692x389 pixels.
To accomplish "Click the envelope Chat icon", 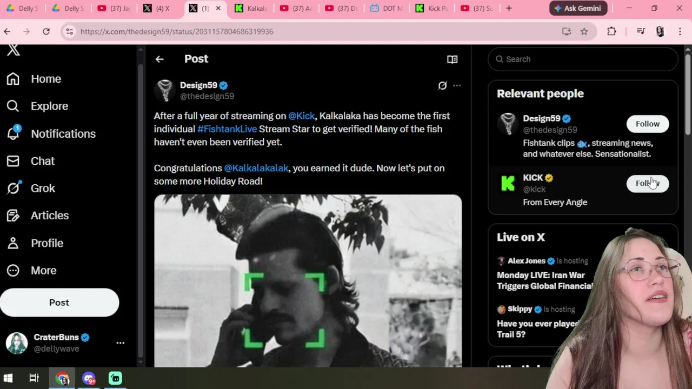I will pyautogui.click(x=13, y=161).
